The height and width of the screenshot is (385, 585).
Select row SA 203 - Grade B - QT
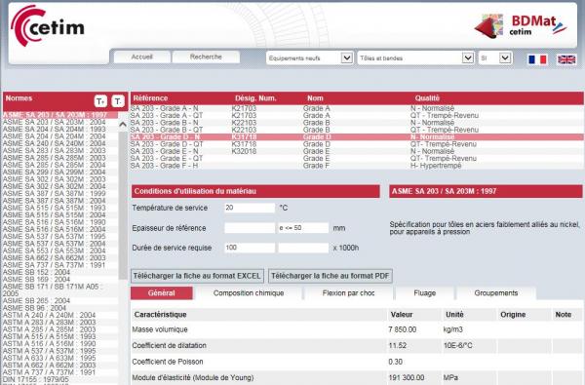(x=357, y=130)
